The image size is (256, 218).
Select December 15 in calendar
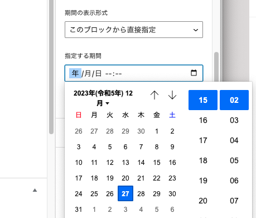157,163
